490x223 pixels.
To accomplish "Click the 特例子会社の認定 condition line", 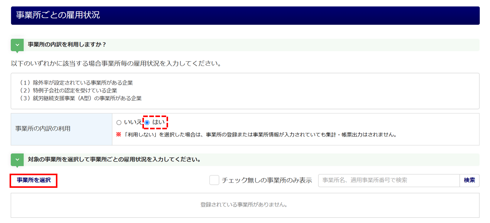I will (68, 91).
